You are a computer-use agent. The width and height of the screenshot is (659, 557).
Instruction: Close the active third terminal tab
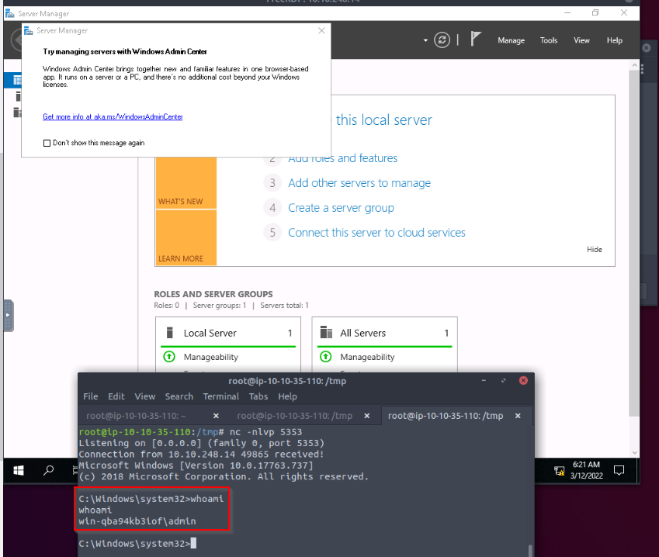518,416
